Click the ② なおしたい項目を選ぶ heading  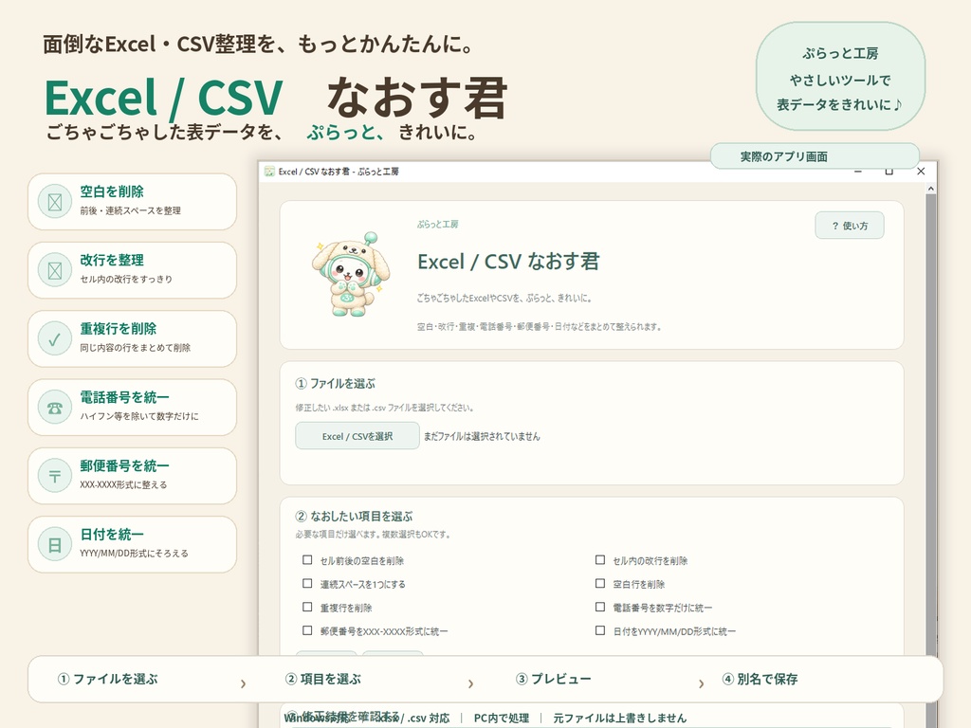pos(355,517)
